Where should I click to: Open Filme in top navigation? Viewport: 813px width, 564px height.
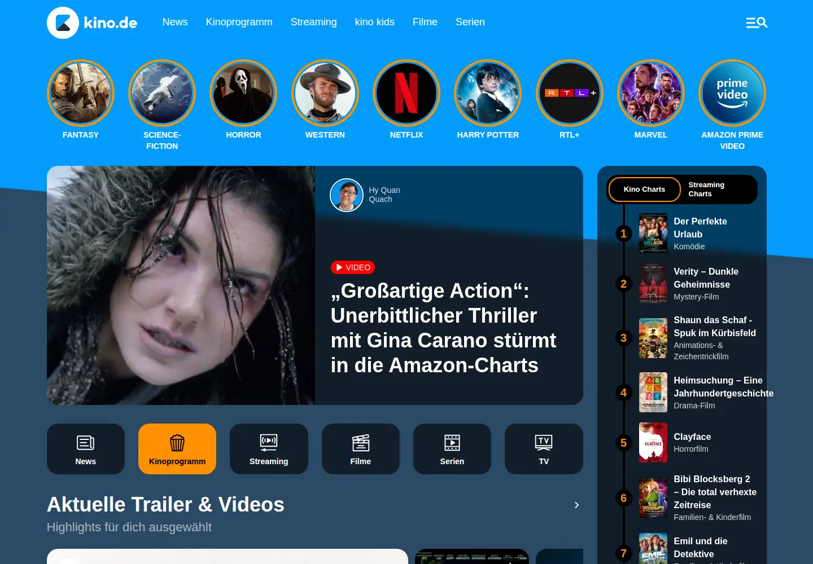tap(425, 22)
